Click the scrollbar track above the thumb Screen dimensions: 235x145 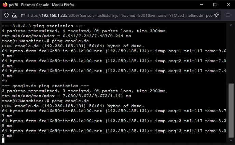tap(231, 55)
